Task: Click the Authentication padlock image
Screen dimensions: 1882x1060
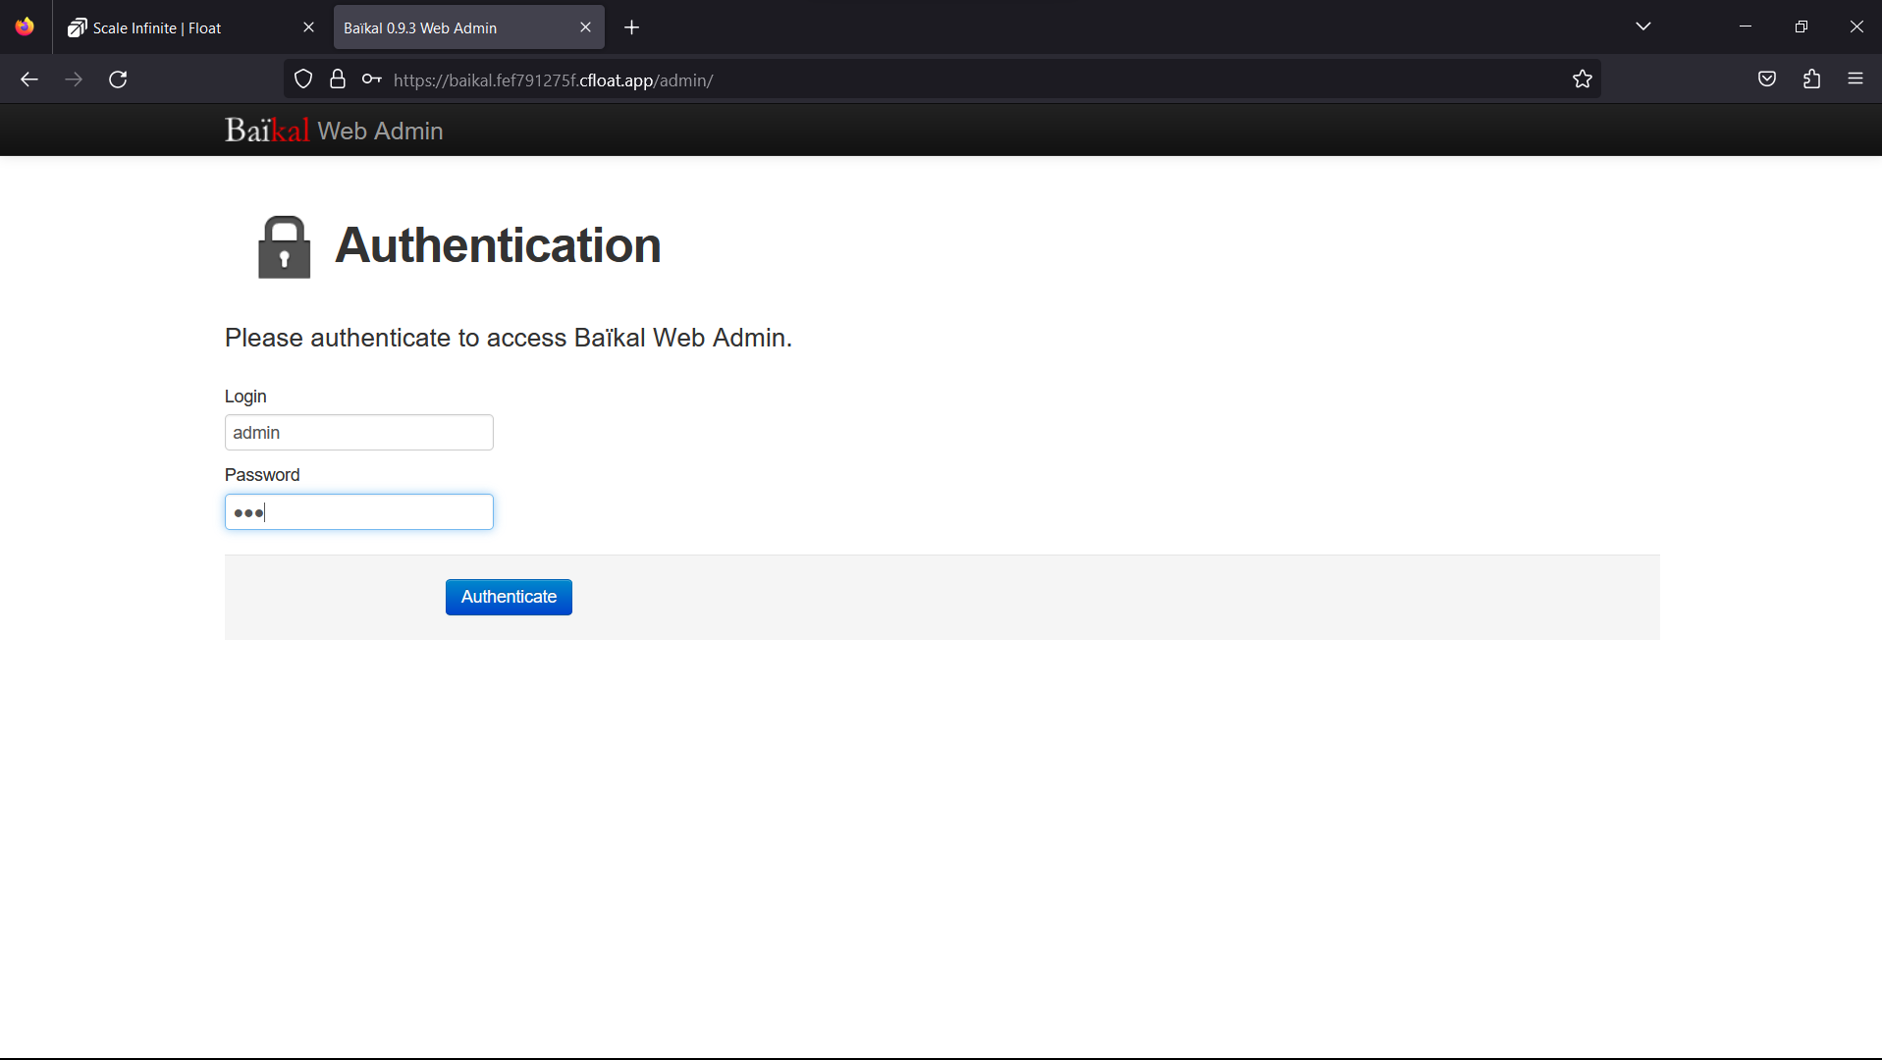Action: click(285, 247)
